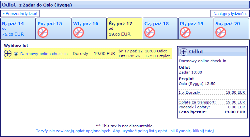Click the Zadar 10:00 text in the summary
Viewport: 250px width, 137px height.
(190, 73)
